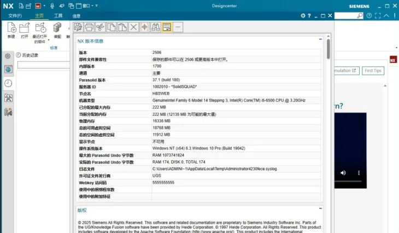
Task: Open the video three-dot options menu
Action: point(359,173)
